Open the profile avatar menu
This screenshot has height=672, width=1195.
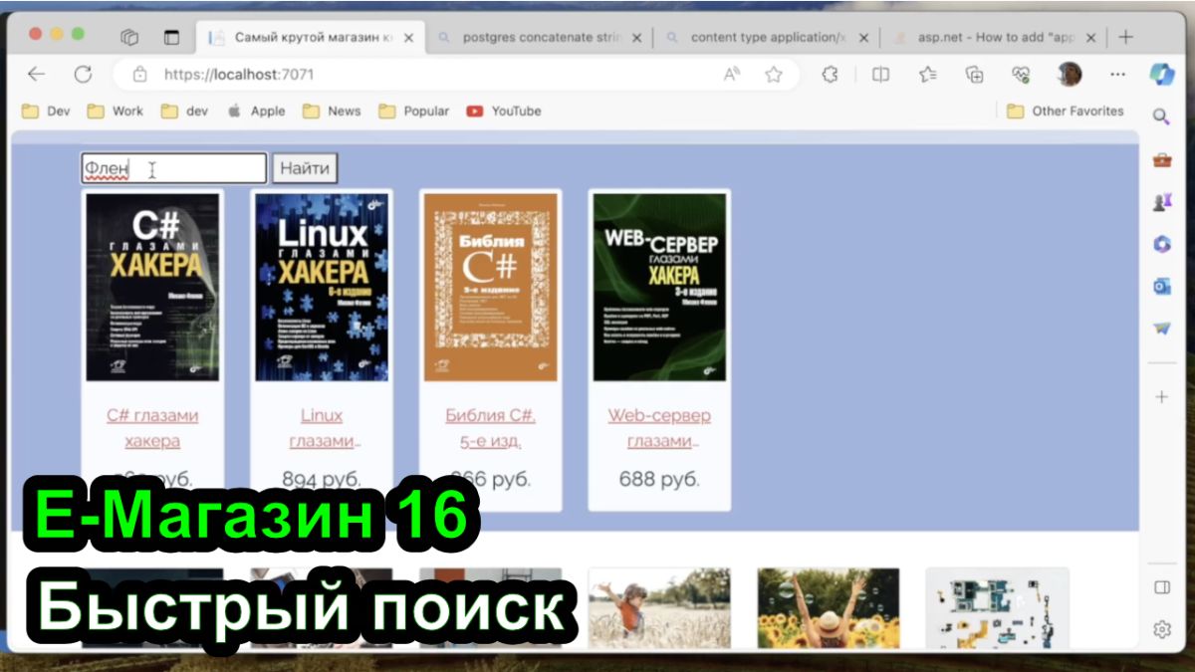1071,74
